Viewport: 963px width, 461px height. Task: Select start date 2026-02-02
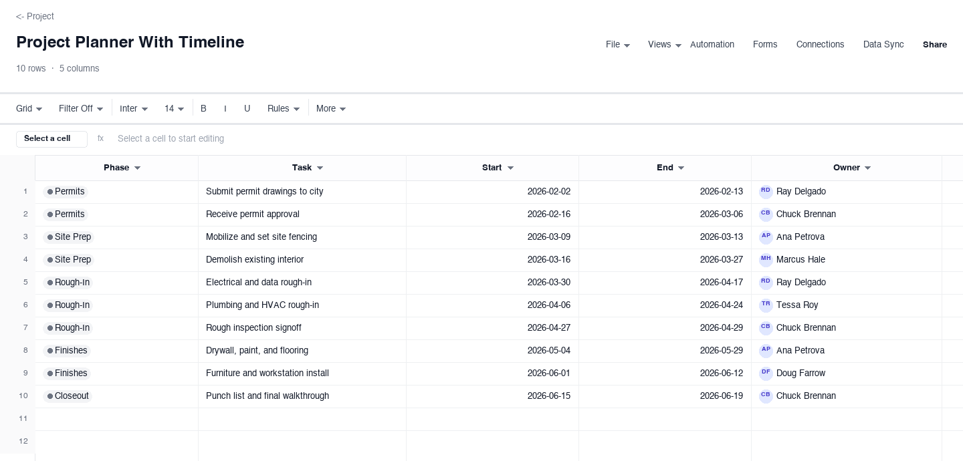pyautogui.click(x=493, y=192)
